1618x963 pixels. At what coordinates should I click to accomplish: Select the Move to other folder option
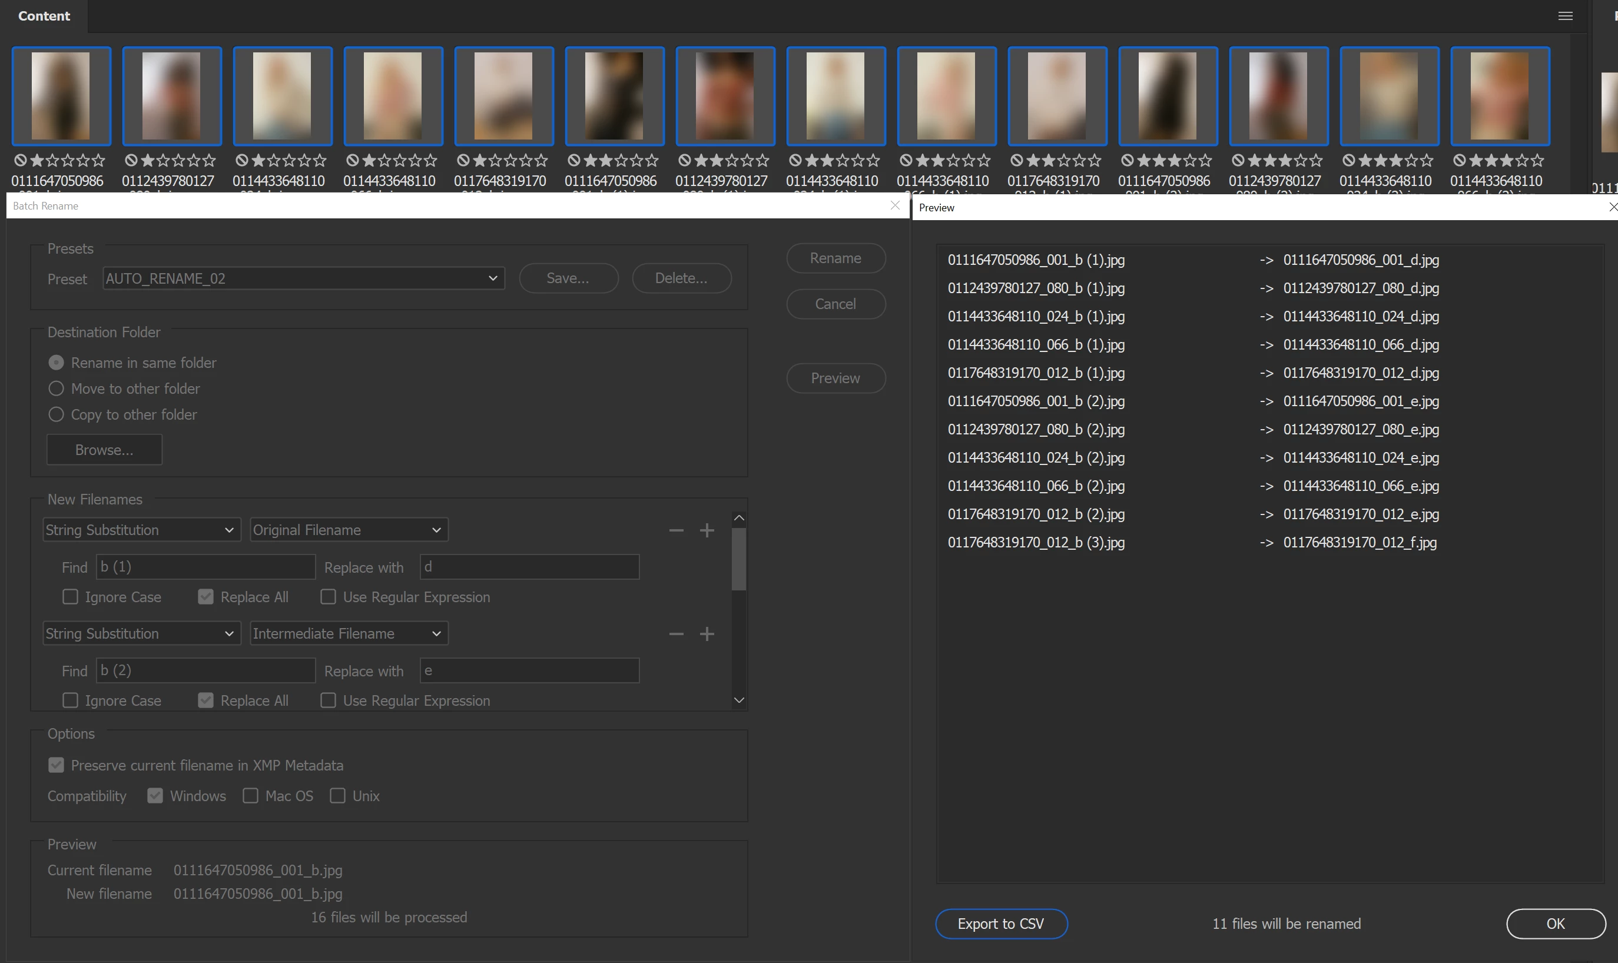(x=57, y=388)
